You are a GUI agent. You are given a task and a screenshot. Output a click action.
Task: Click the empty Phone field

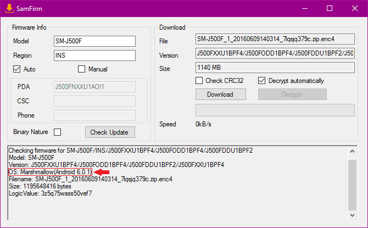[x=94, y=115]
